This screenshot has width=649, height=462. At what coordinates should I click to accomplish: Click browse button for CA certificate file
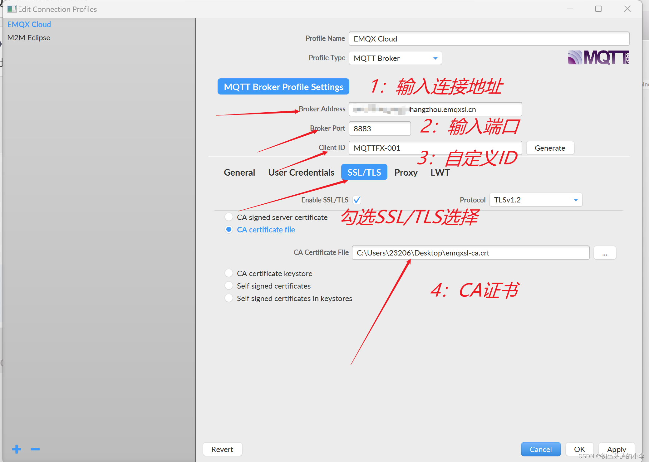605,253
